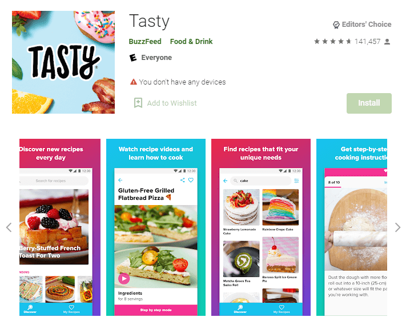Open the 'Get step-by-step' screenshot

352,227
